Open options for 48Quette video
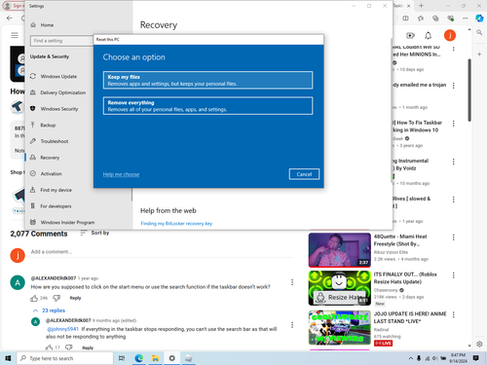The height and width of the screenshot is (365, 487). click(x=454, y=237)
